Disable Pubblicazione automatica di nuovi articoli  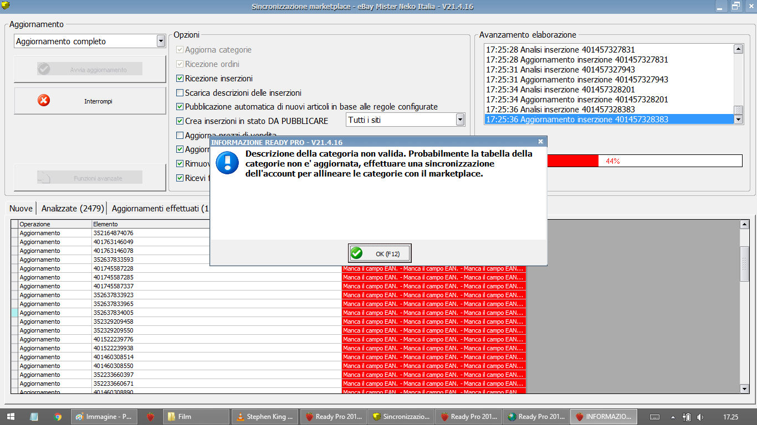[x=180, y=107]
